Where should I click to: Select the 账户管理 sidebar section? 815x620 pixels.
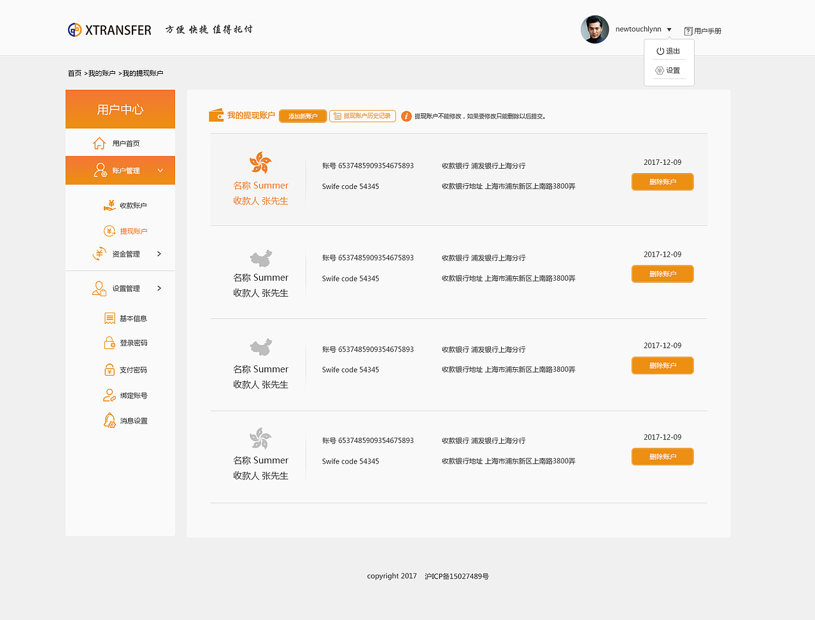pos(120,171)
